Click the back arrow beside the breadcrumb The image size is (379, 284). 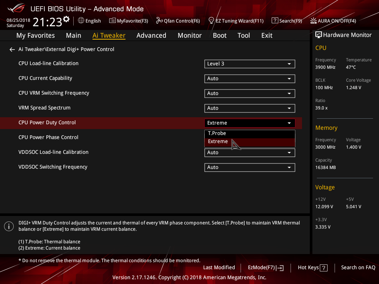(12, 50)
